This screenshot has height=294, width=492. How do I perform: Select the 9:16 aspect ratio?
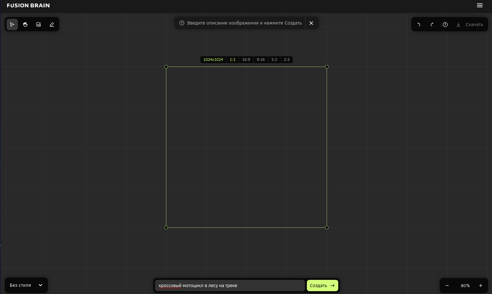(x=260, y=60)
